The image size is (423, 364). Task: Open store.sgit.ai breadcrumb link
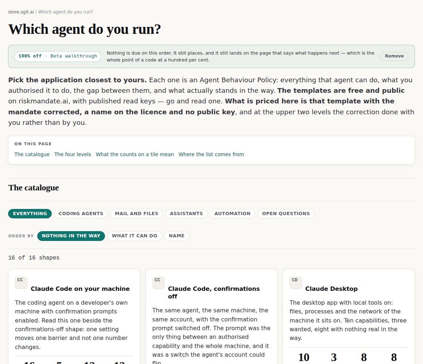(x=21, y=12)
